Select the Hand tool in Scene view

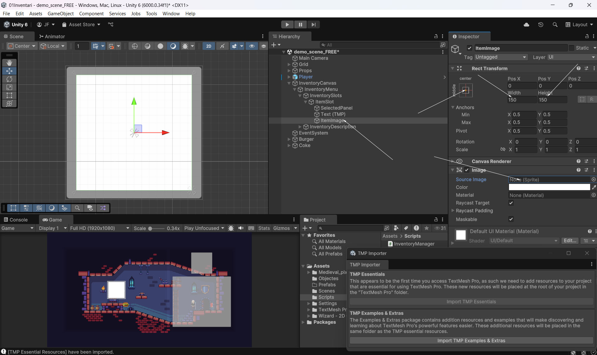tap(9, 63)
